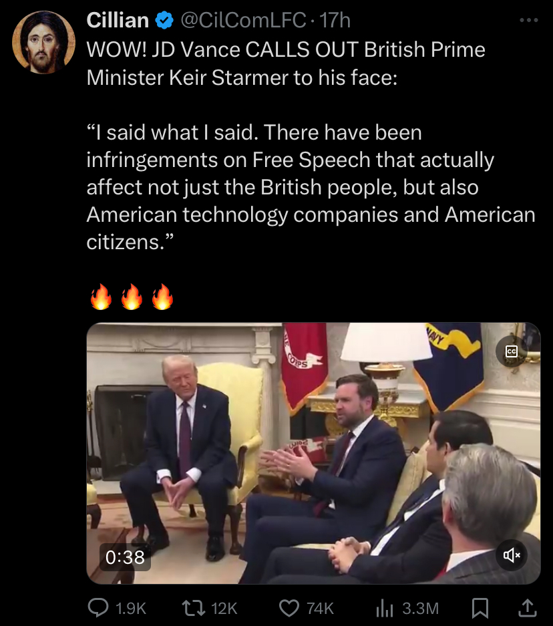Open Cillian's profile picture avatar

(x=43, y=42)
